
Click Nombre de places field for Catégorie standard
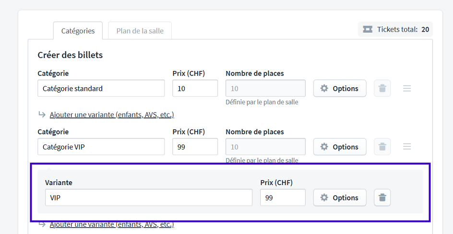click(x=265, y=88)
